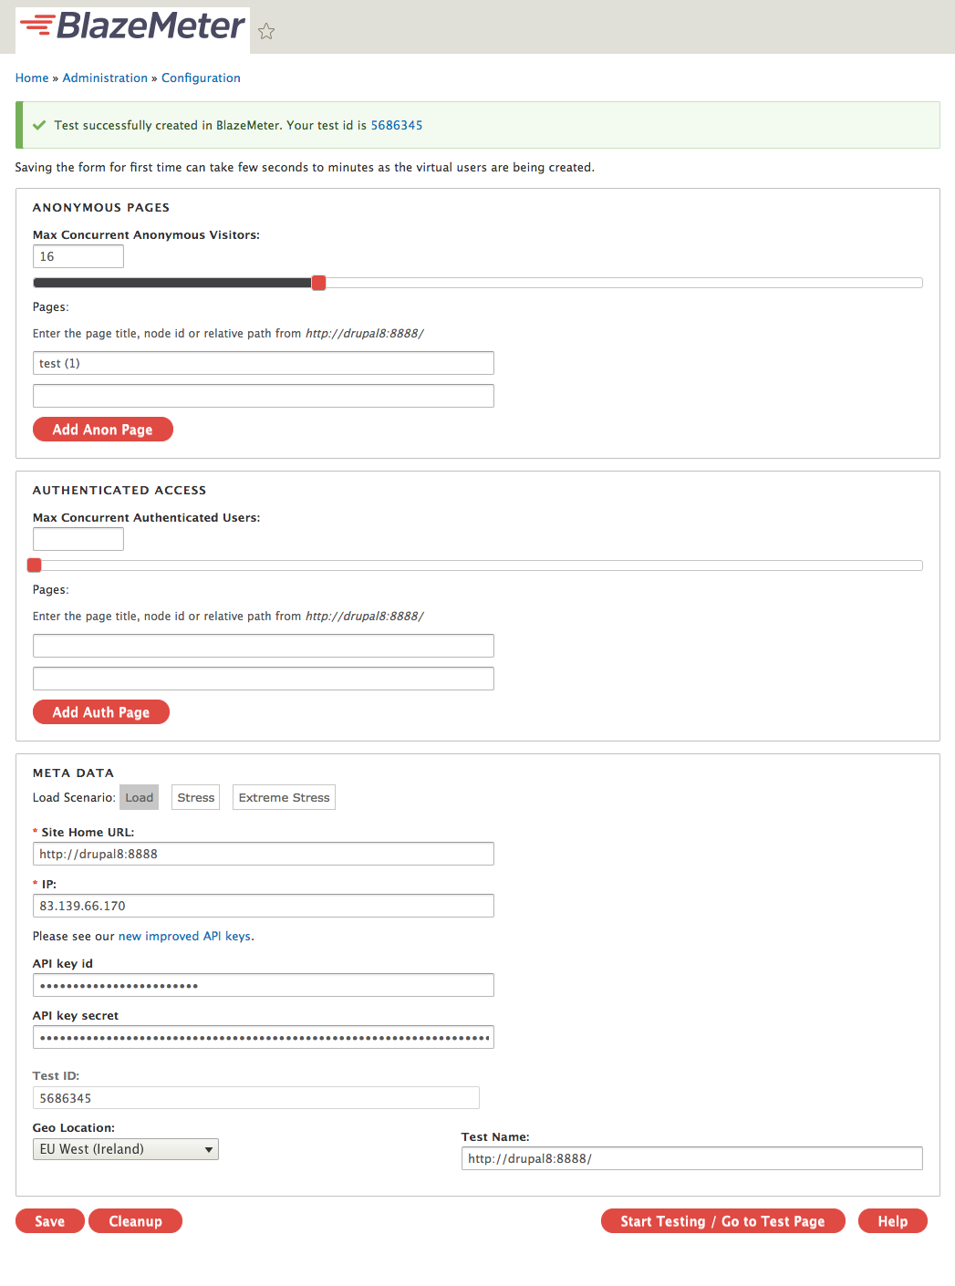The width and height of the screenshot is (955, 1286).
Task: Open test id 5686345 link
Action: click(397, 126)
